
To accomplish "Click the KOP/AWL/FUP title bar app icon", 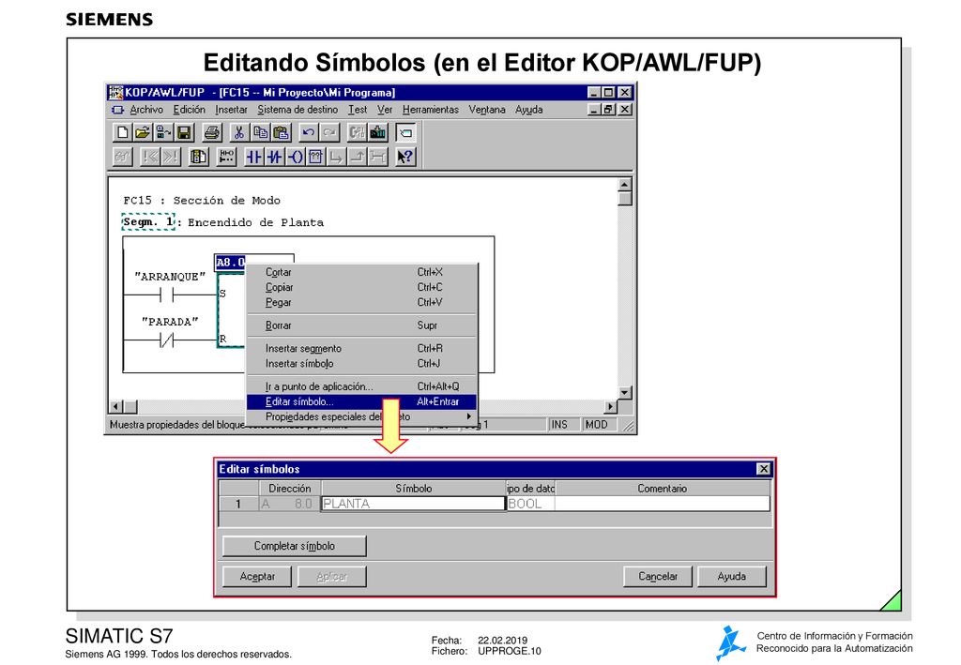I will pyautogui.click(x=115, y=93).
